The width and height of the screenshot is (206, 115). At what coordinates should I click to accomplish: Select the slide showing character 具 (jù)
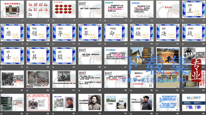click(38, 56)
